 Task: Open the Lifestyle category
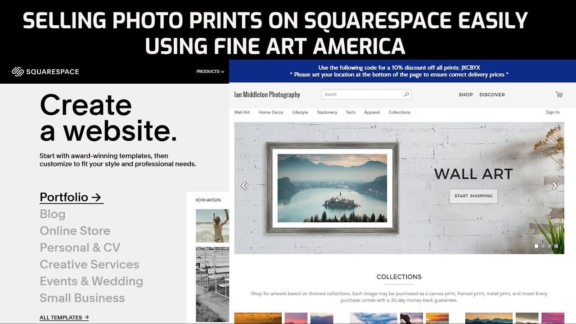(300, 112)
